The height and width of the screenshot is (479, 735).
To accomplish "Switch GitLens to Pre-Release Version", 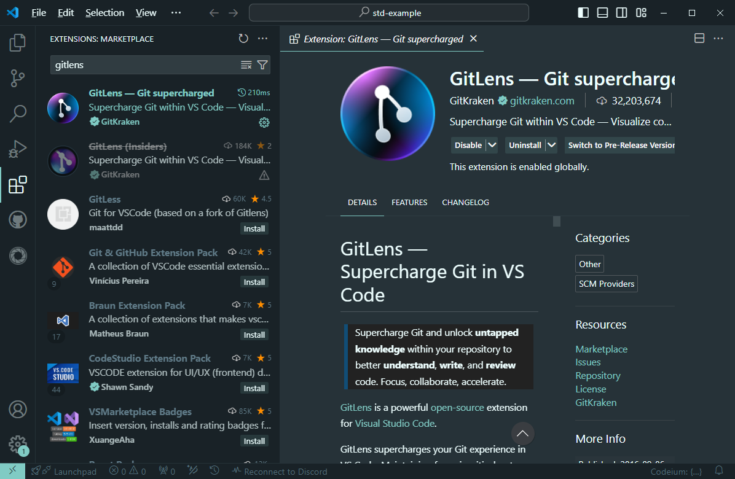I will [619, 145].
